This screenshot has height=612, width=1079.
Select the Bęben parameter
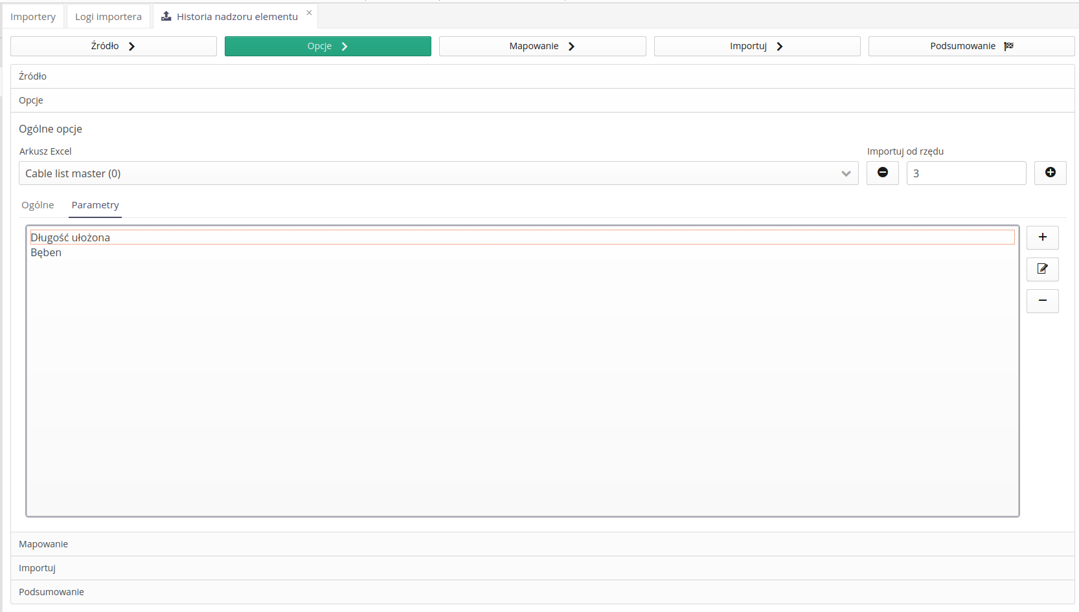point(45,252)
